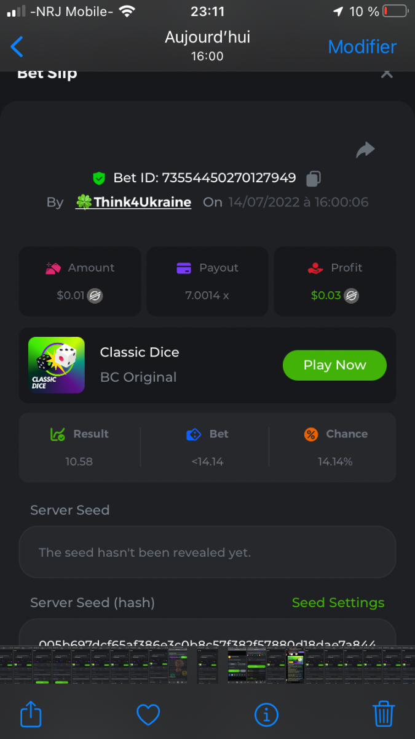Tap the share arrow on bet slip

click(x=365, y=150)
